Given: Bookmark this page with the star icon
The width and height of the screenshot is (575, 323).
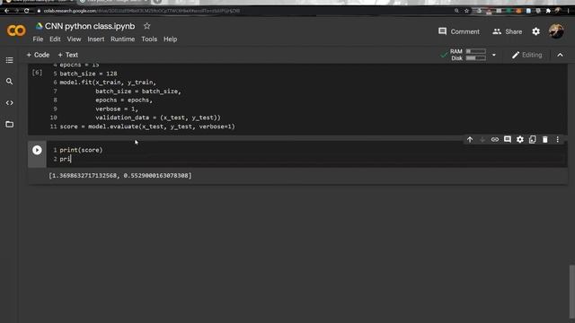Looking at the screenshot, I should point(466,11).
